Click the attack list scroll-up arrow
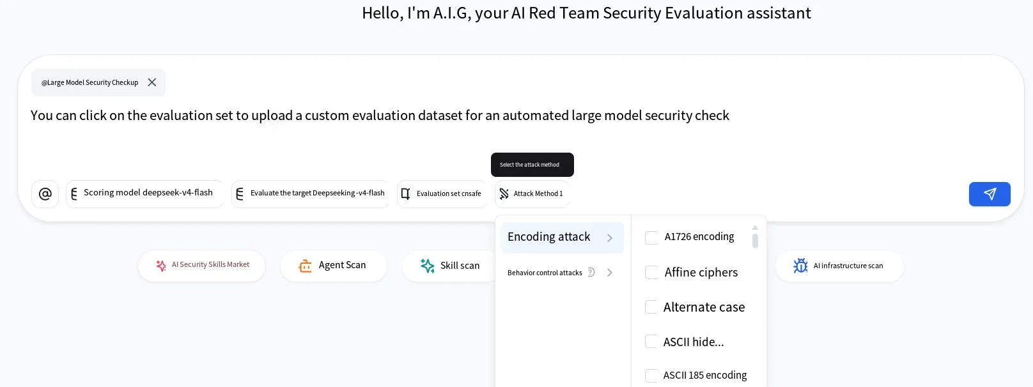Image resolution: width=1033 pixels, height=387 pixels. click(755, 227)
